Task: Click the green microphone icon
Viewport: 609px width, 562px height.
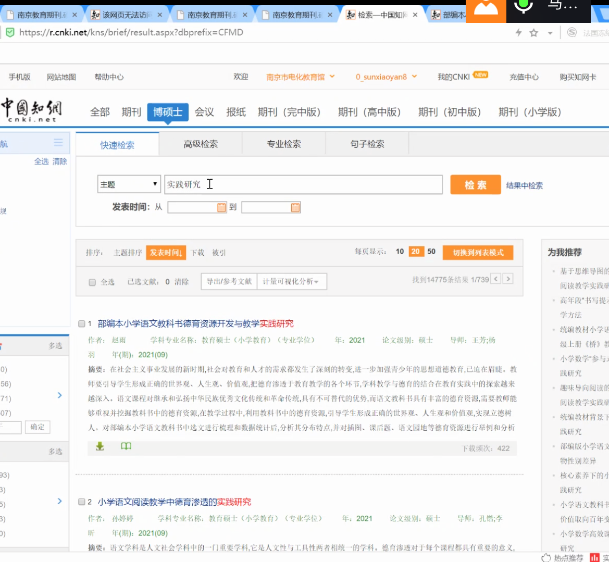Action: tap(524, 6)
